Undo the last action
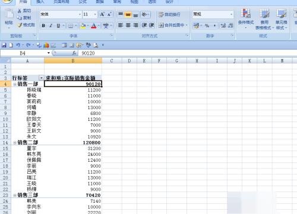The image size is (297, 214). [x=18, y=45]
